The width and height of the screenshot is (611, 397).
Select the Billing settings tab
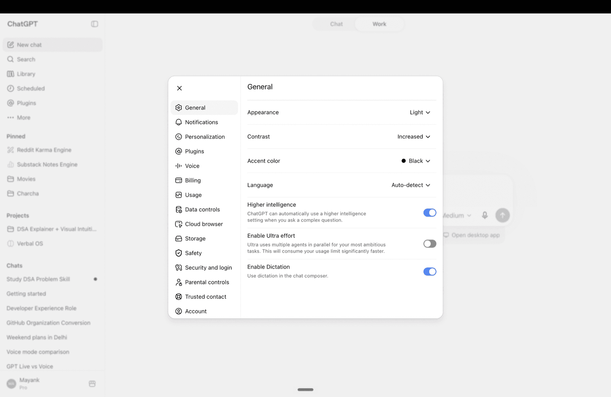point(204,180)
